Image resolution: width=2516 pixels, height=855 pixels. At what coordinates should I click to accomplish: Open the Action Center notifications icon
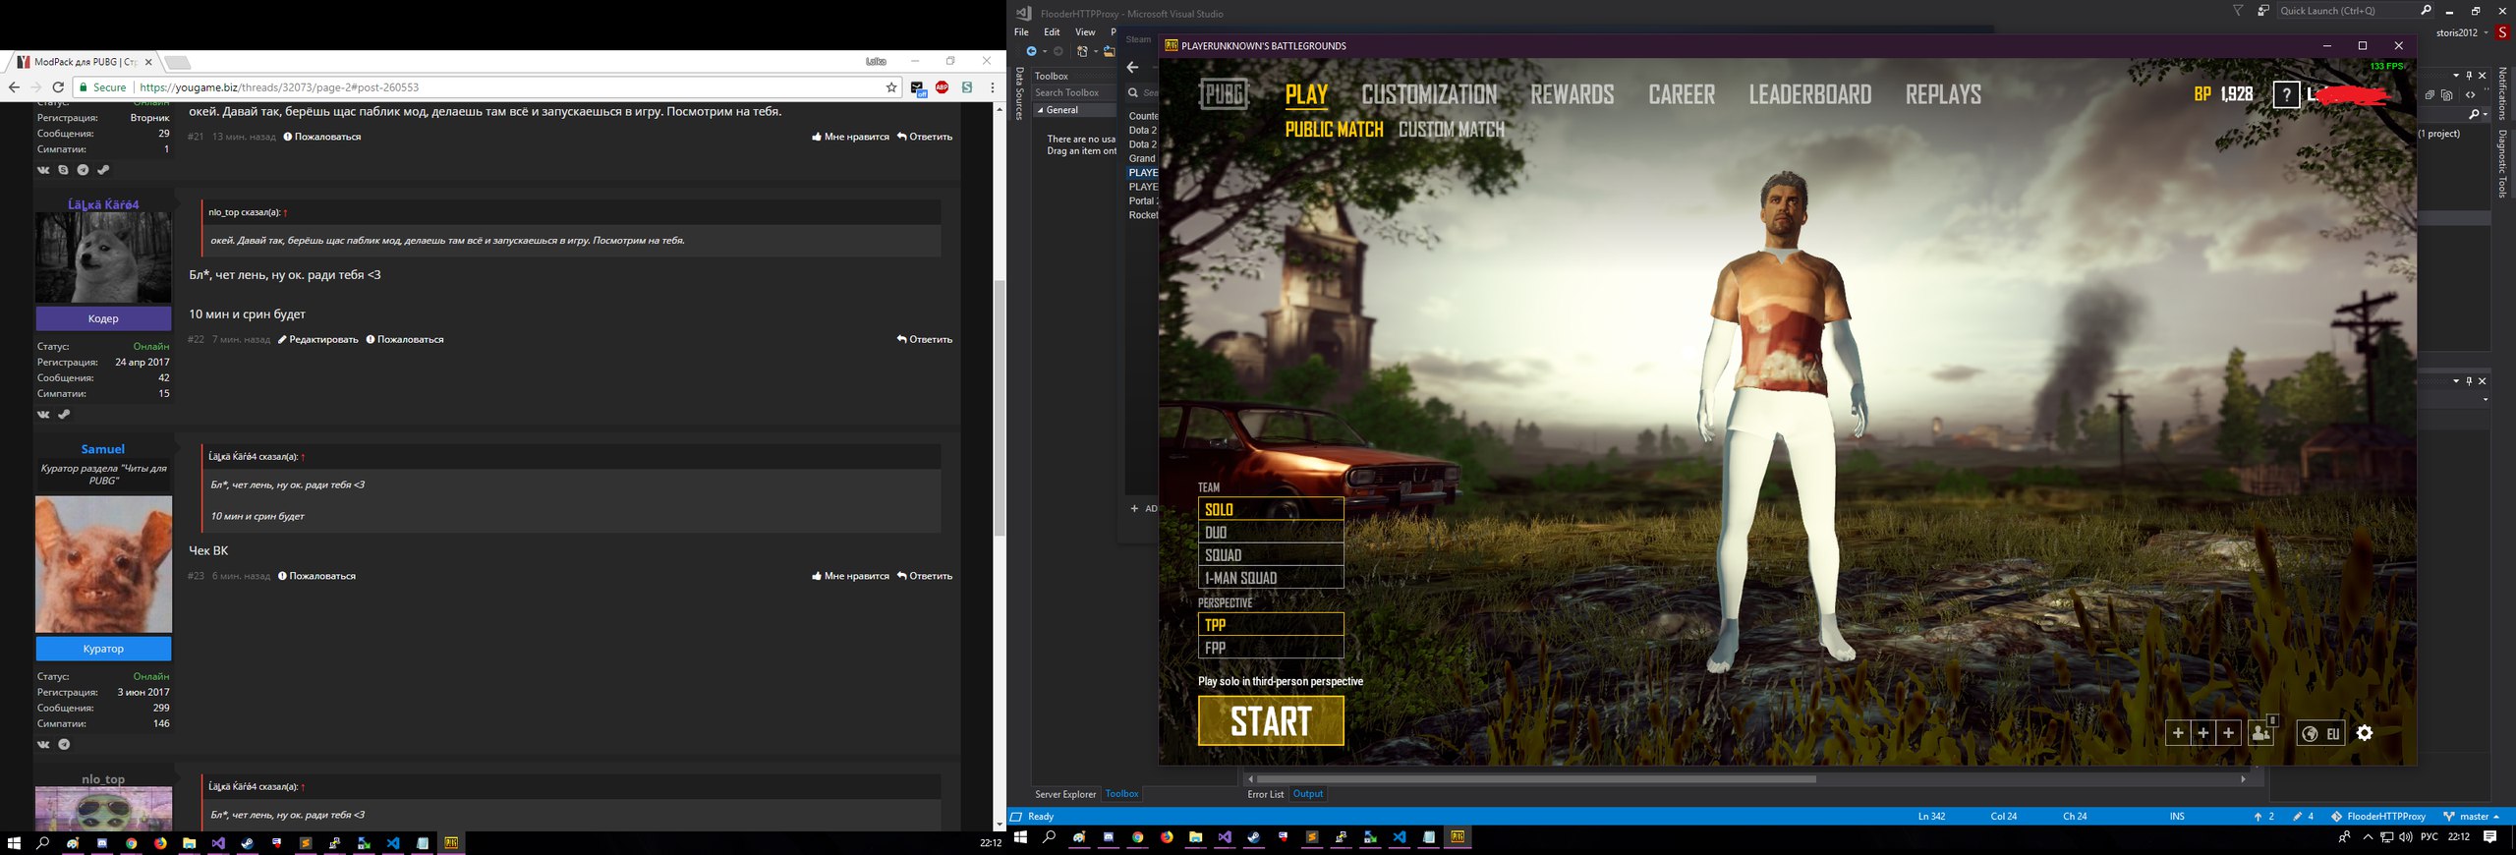(2489, 837)
